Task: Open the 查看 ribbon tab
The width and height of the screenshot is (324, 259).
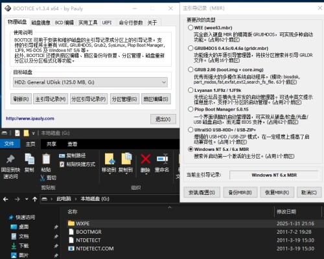Action: pyautogui.click(x=73, y=144)
